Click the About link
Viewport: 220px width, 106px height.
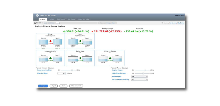pos(183,16)
